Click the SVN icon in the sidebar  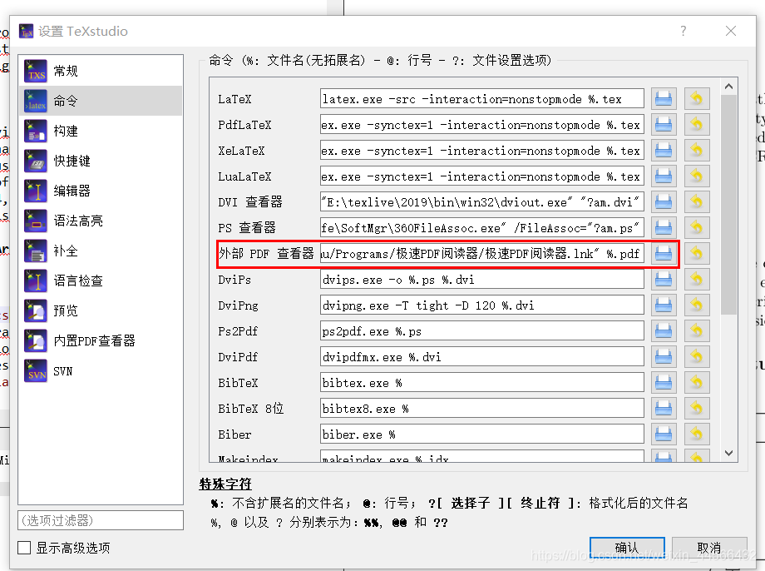click(35, 370)
